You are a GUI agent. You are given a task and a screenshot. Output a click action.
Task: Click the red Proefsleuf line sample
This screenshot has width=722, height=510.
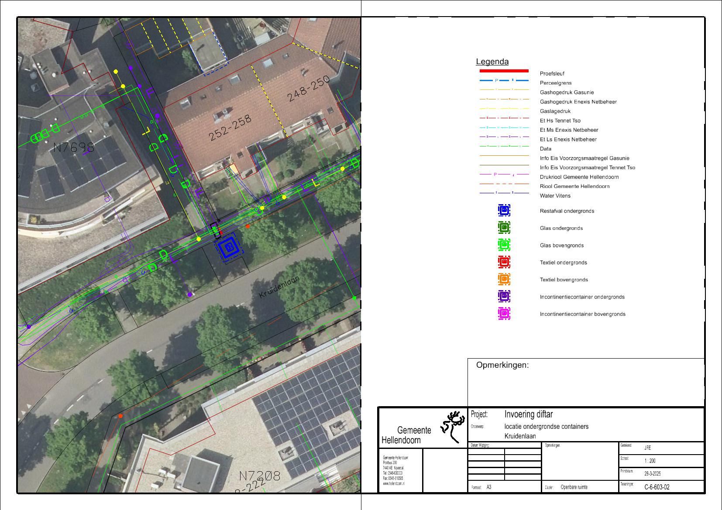point(504,71)
